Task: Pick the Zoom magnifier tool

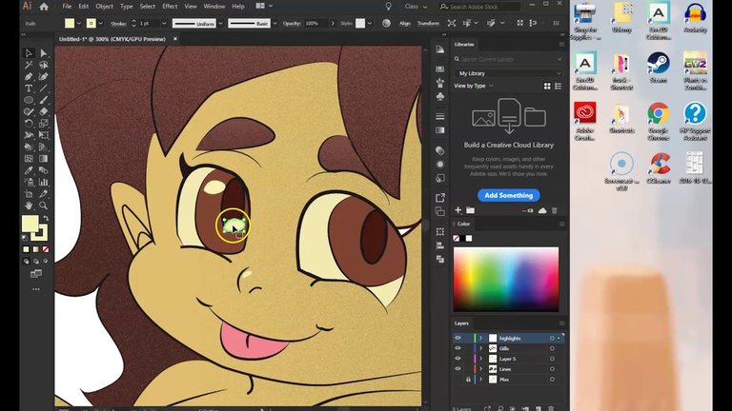Action: point(43,205)
